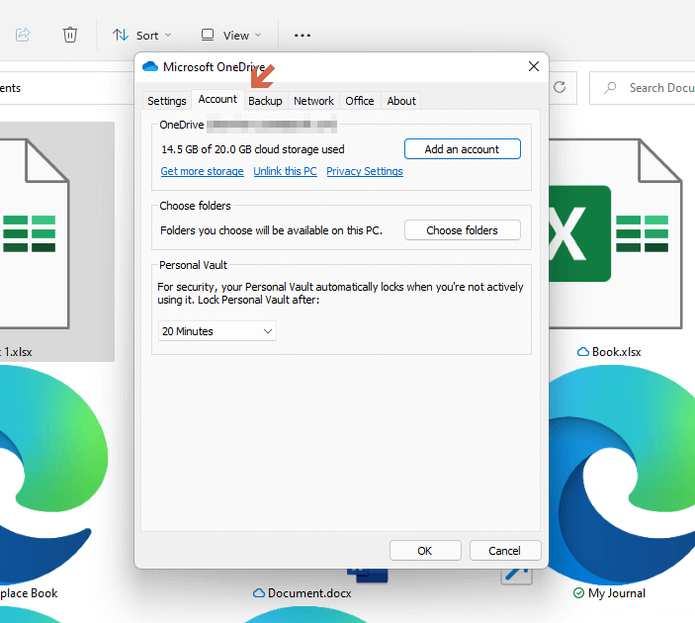The width and height of the screenshot is (695, 623).
Task: Follow the Get more storage link
Action: point(202,171)
